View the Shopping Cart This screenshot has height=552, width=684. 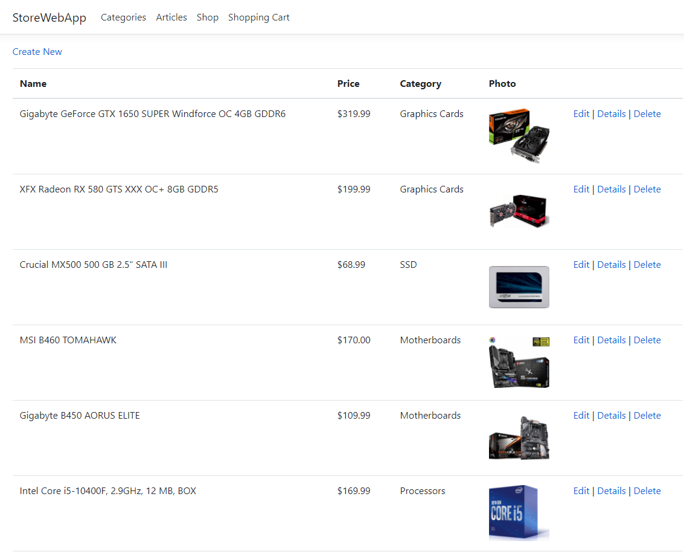pyautogui.click(x=258, y=17)
